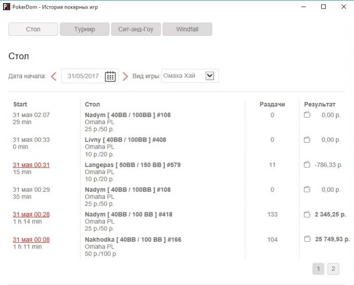Click result value -786,33 р.
Screen dimensions: 354x285
[329, 165]
